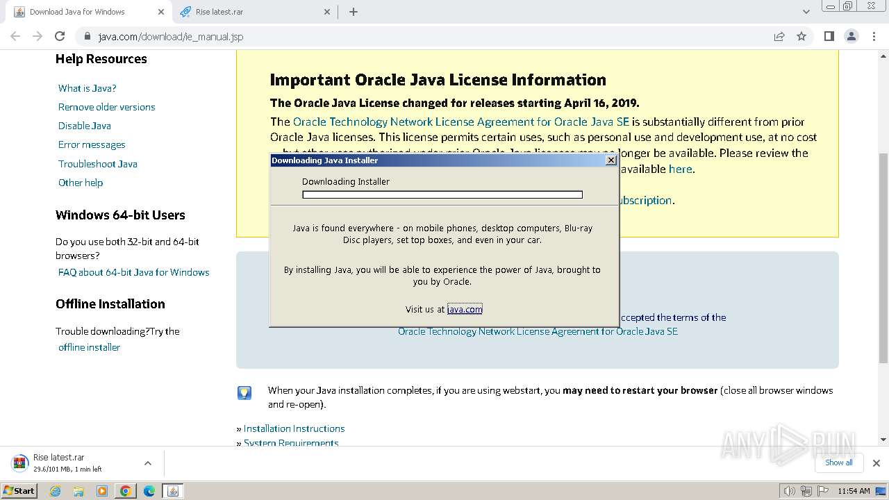Close the downloads bar
Screen dimensions: 889x500
tap(876, 463)
